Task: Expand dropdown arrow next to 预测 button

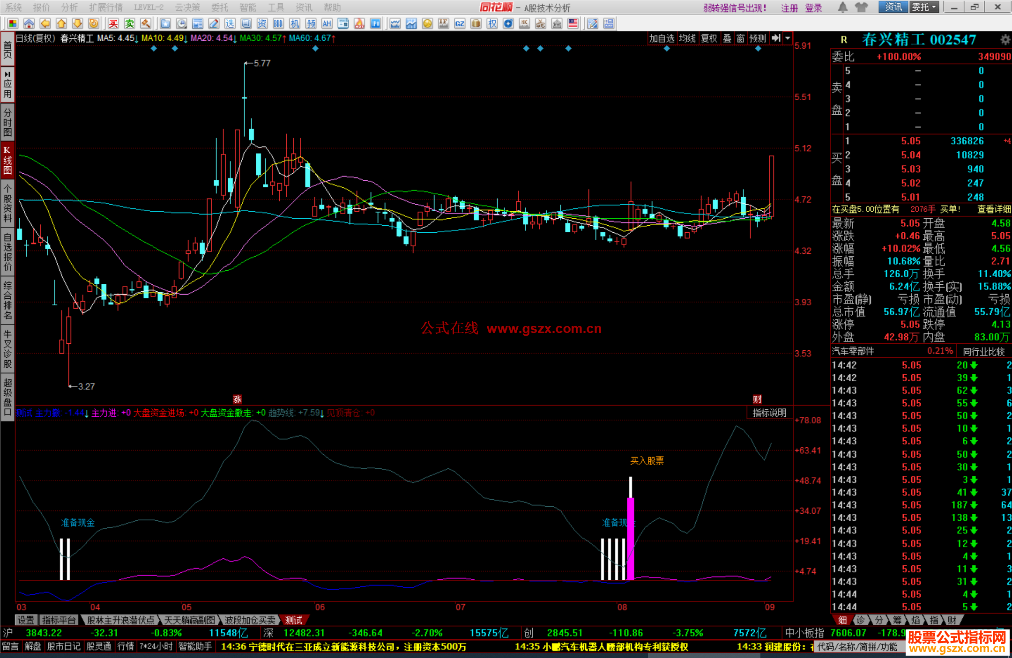Action: click(788, 38)
